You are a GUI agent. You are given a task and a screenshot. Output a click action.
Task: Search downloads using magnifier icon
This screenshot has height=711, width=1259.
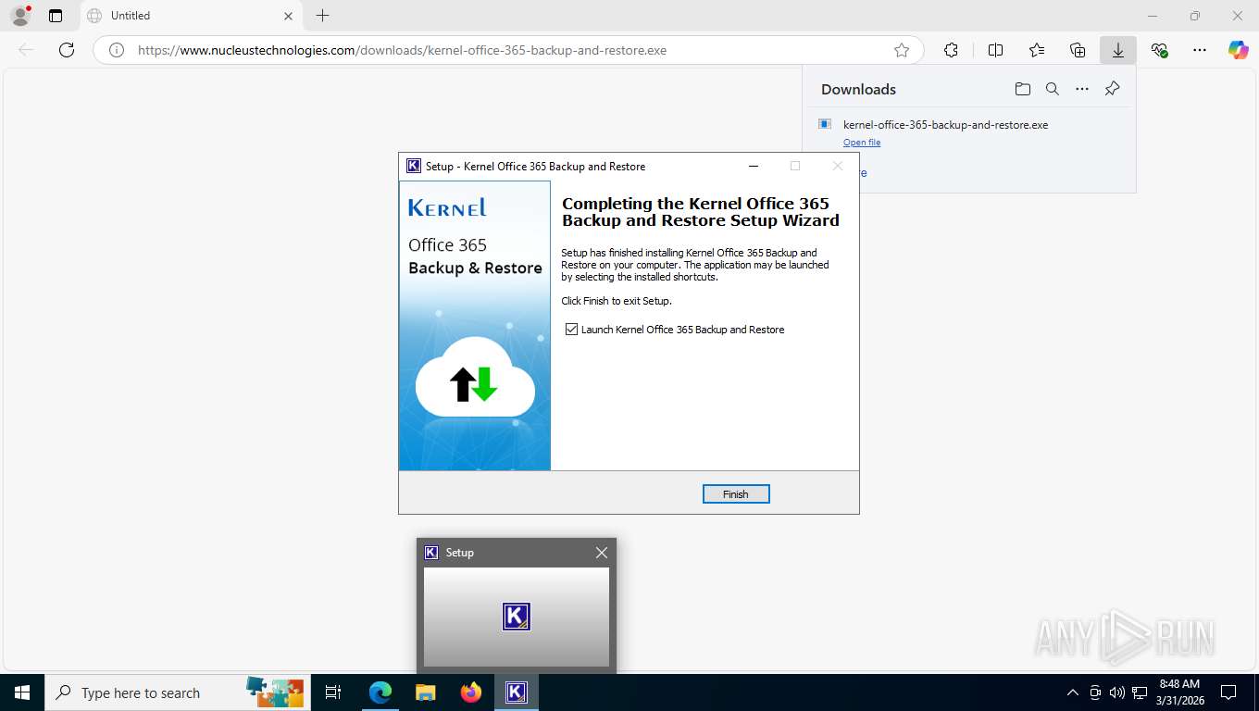tap(1053, 89)
